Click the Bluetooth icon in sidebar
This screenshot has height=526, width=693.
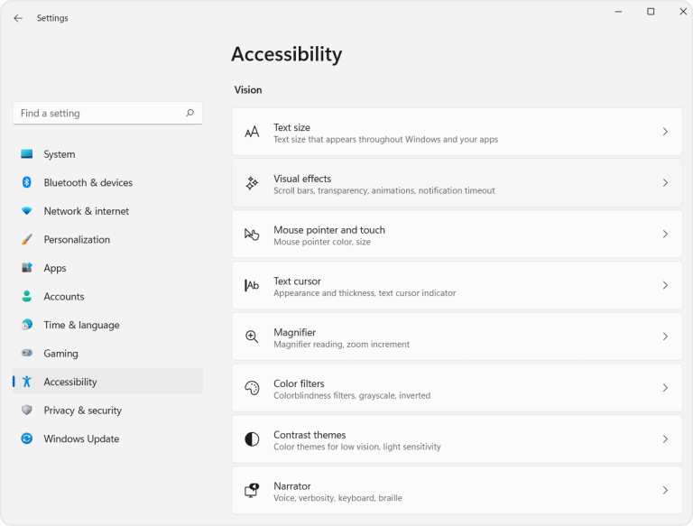(26, 182)
